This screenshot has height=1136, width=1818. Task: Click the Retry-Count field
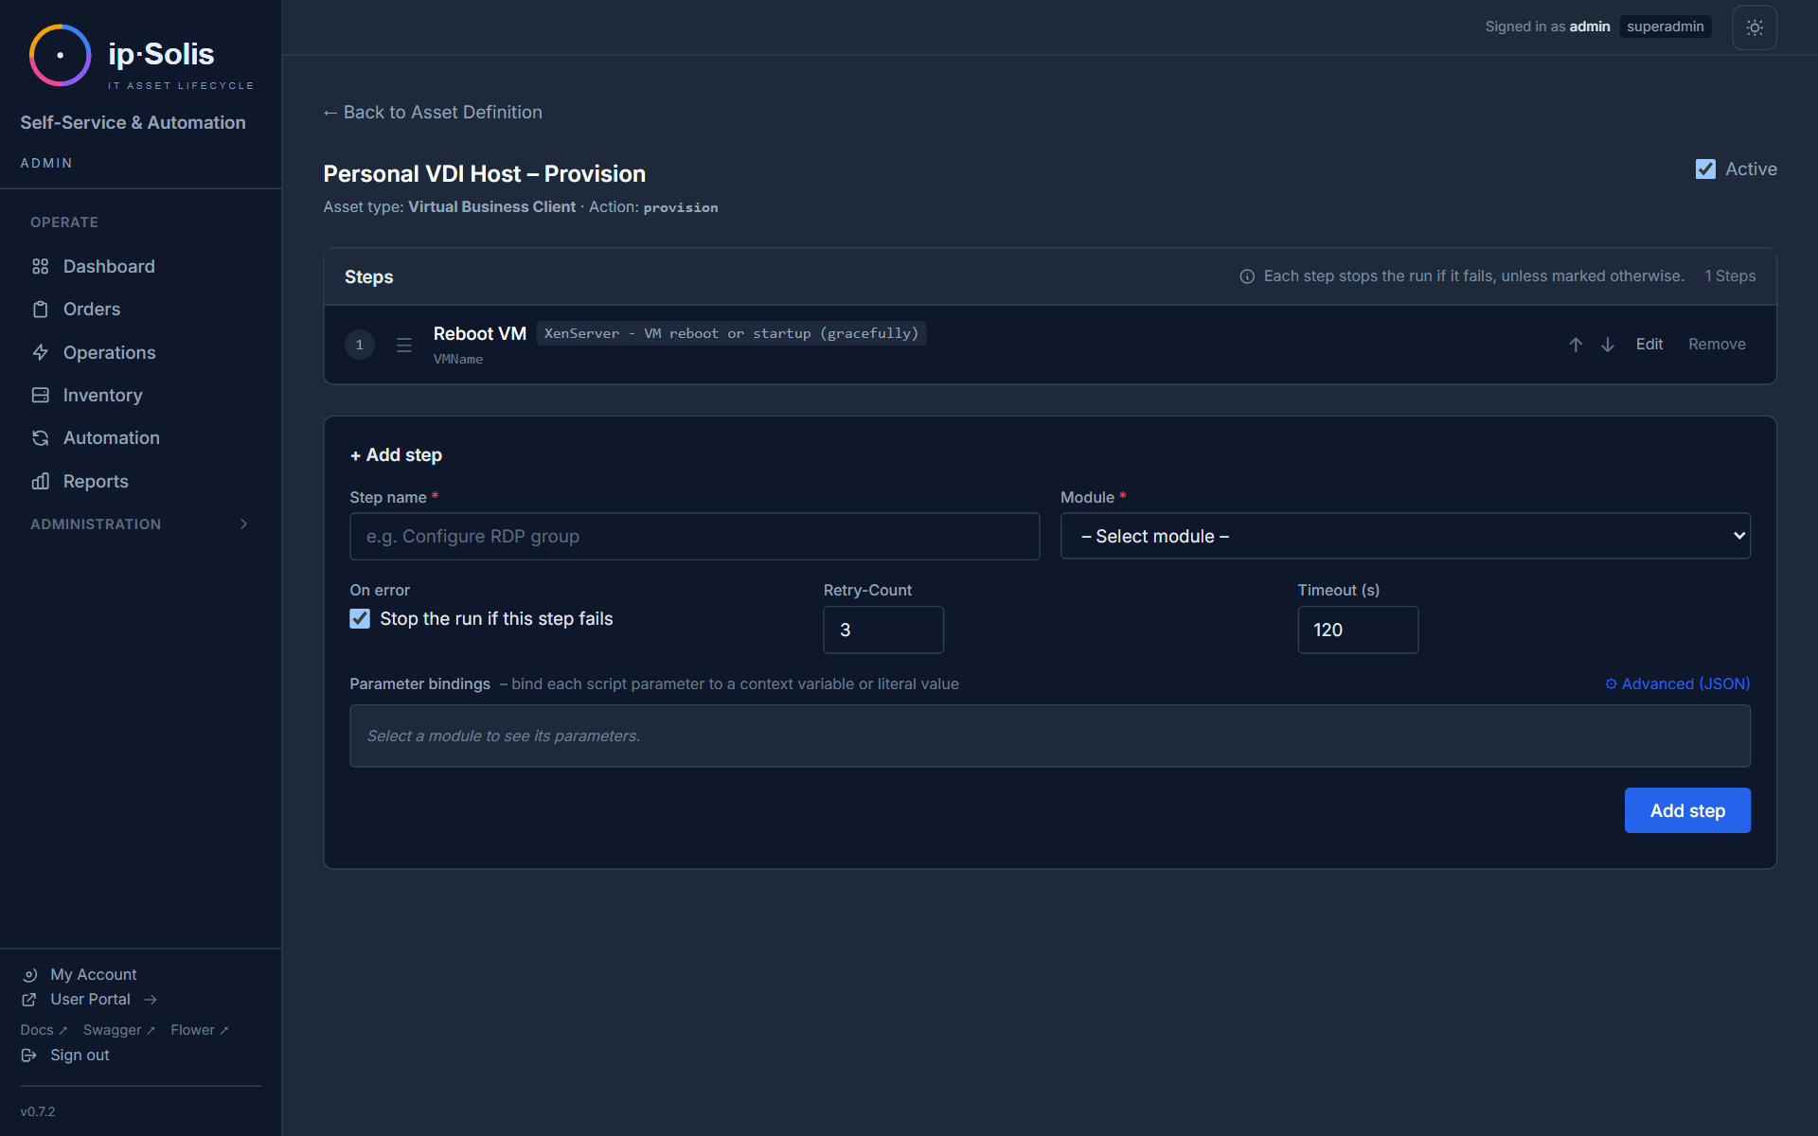coord(882,630)
